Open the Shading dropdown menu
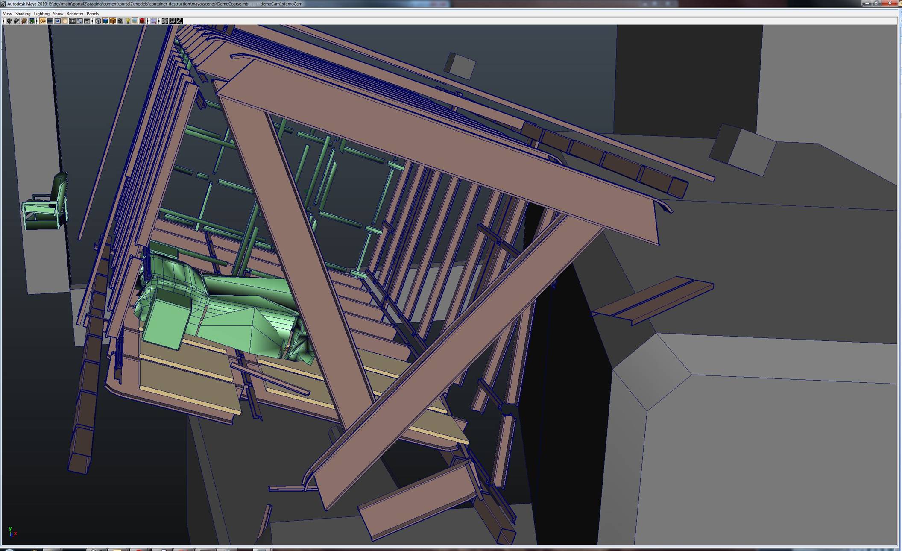This screenshot has height=551, width=902. click(x=23, y=14)
